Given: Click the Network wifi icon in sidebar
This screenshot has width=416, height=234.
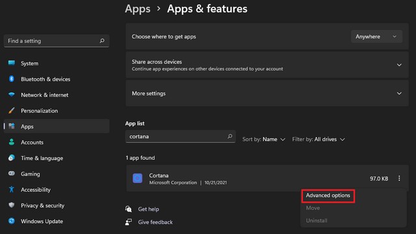Looking at the screenshot, I should [12, 94].
